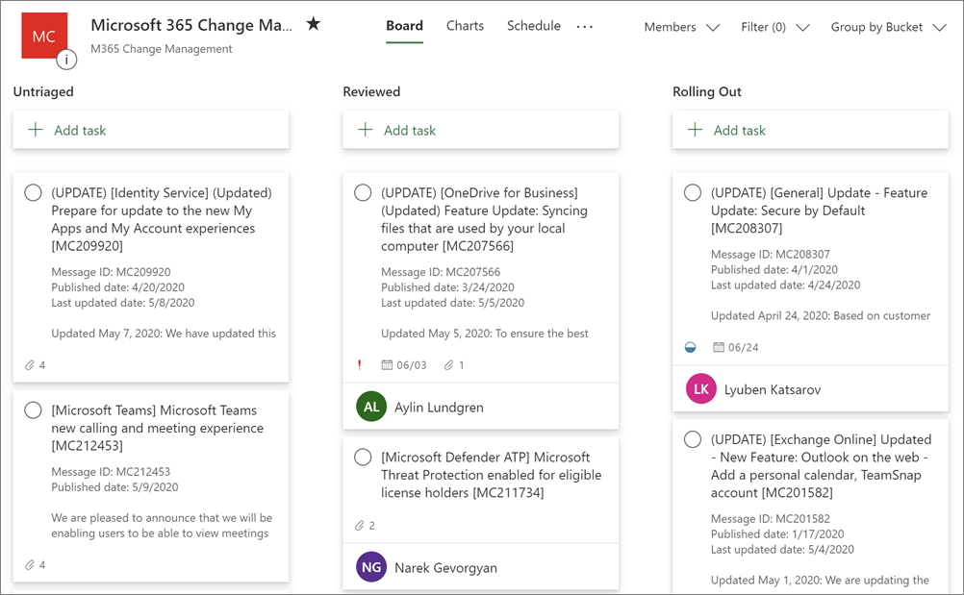This screenshot has width=964, height=595.
Task: Click the 06/03 due date calendar icon
Action: point(387,365)
